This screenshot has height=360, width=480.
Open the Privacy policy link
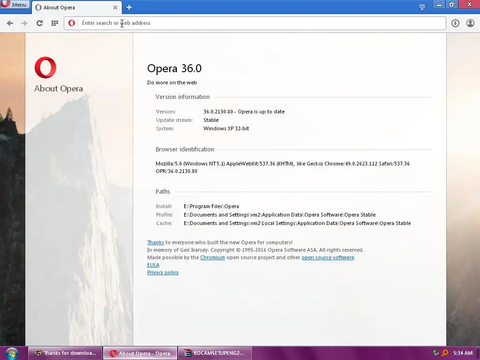click(x=163, y=272)
